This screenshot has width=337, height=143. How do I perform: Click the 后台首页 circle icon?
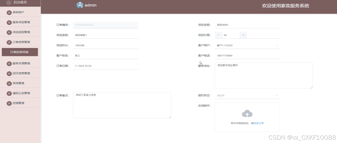[9, 3]
